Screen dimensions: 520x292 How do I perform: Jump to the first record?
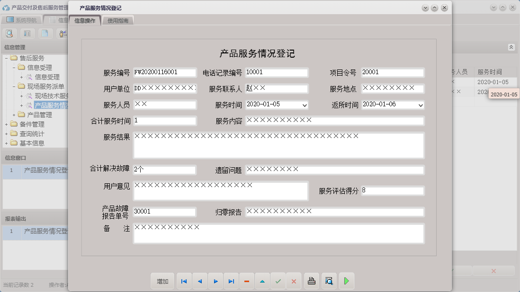pyautogui.click(x=184, y=281)
